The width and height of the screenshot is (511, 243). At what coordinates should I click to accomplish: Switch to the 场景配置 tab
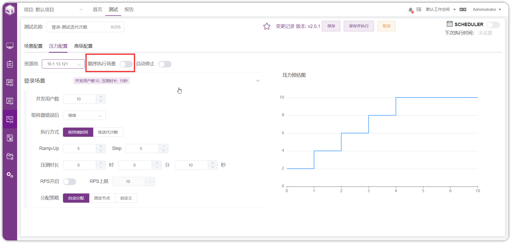[x=33, y=46]
